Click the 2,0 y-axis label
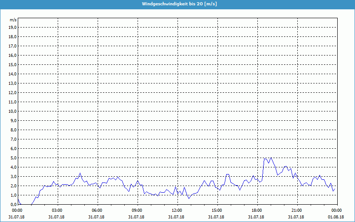This screenshot has width=355, height=222. pyautogui.click(x=13, y=186)
